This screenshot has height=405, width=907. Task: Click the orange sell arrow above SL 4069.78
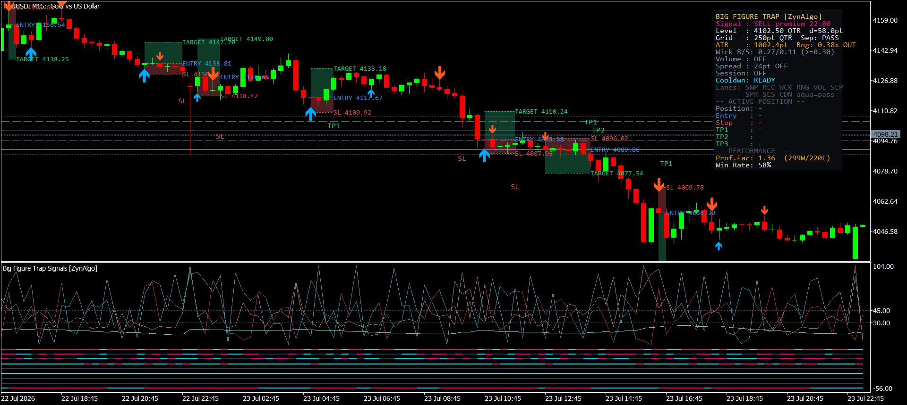(659, 185)
